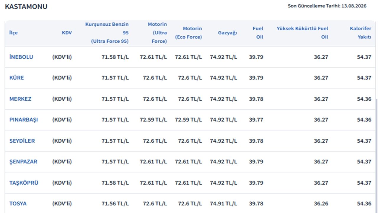Select TOSYA's Yüksek Kükürtlü Fuel Oil value 36.26
378x213 pixels.
pyautogui.click(x=321, y=204)
